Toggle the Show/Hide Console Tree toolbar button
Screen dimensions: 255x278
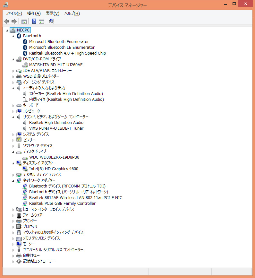pyautogui.click(x=24, y=22)
